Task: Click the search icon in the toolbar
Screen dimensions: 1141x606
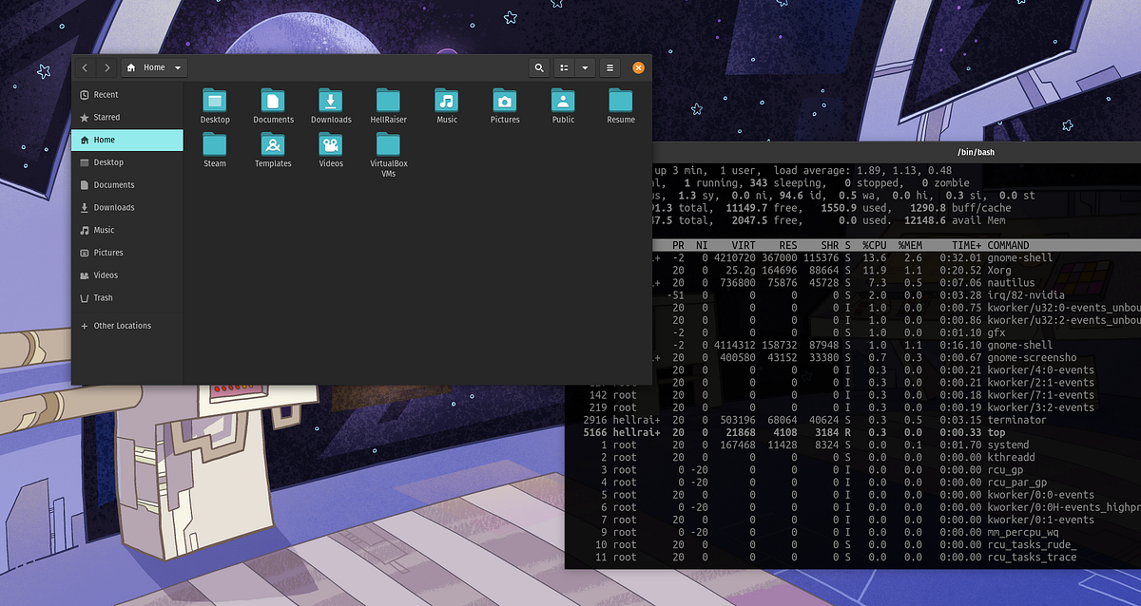Action: 539,67
